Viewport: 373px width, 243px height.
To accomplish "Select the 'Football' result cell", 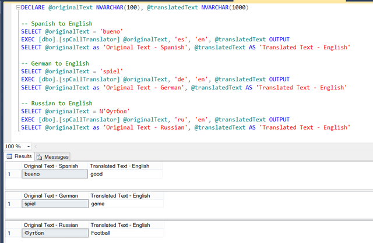I will (126, 233).
